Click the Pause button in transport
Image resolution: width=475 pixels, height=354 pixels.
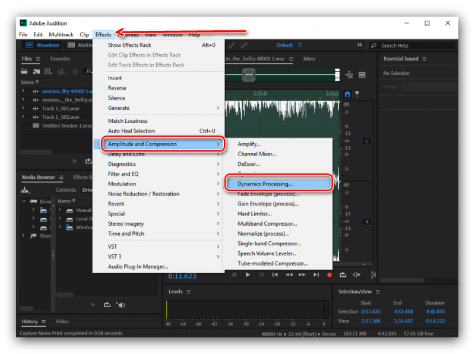point(261,274)
